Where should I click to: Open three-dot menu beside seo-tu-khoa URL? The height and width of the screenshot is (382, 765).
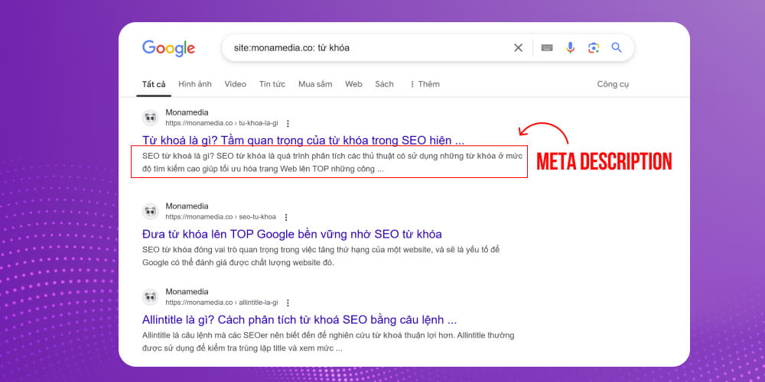pyautogui.click(x=286, y=217)
